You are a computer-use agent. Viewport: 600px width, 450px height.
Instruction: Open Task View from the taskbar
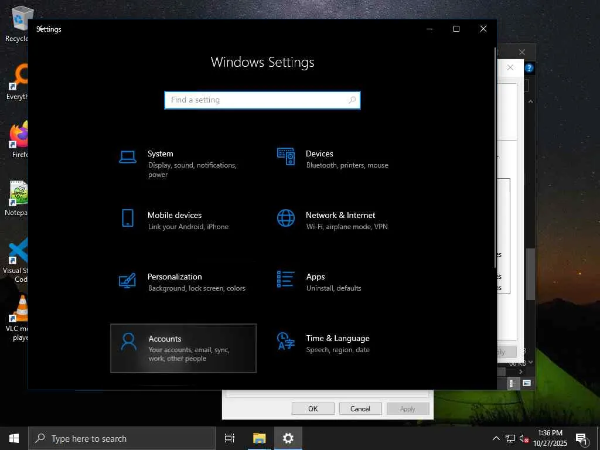coord(230,438)
